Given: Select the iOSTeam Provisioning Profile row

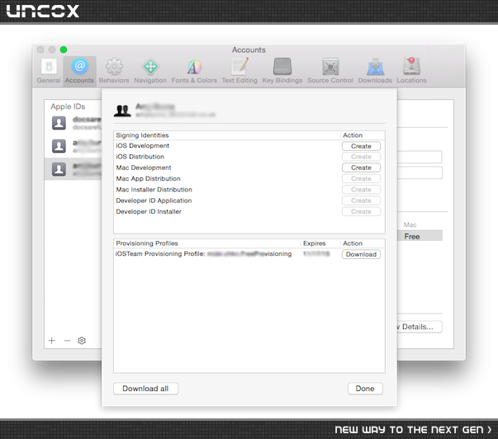Looking at the screenshot, I should tap(249, 254).
